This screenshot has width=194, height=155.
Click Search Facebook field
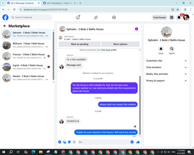tap(31, 17)
